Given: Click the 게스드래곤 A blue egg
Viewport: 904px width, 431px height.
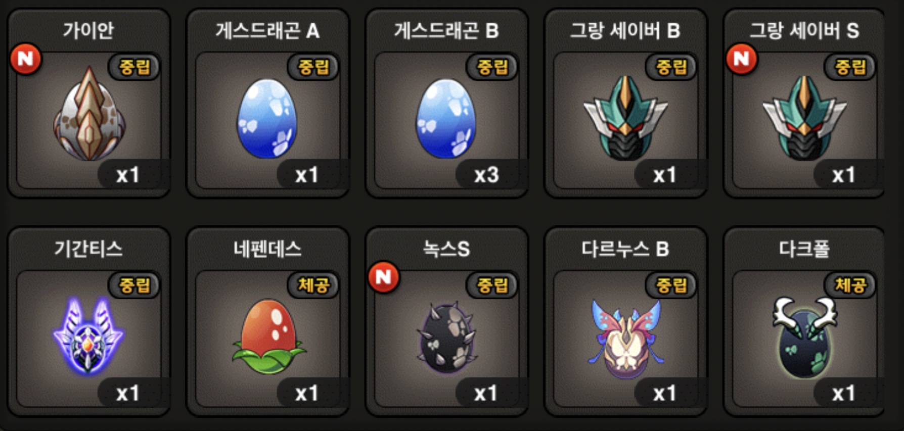Looking at the screenshot, I should pyautogui.click(x=267, y=118).
